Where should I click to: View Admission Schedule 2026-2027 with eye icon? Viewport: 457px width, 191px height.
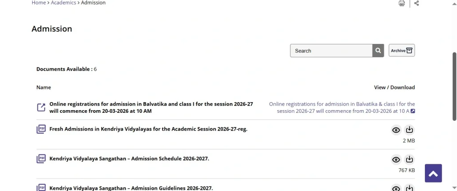pyautogui.click(x=396, y=160)
